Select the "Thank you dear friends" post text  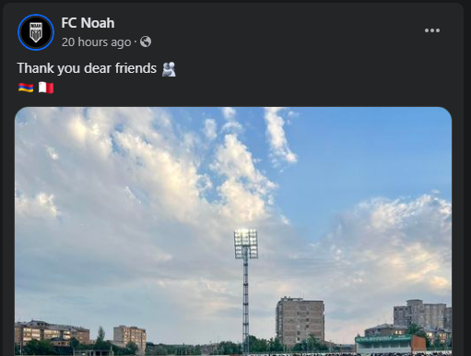[87, 68]
